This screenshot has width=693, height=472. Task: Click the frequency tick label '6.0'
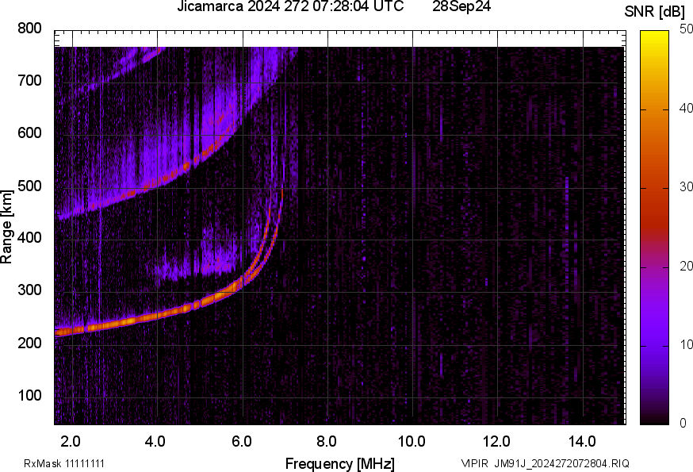(x=241, y=441)
